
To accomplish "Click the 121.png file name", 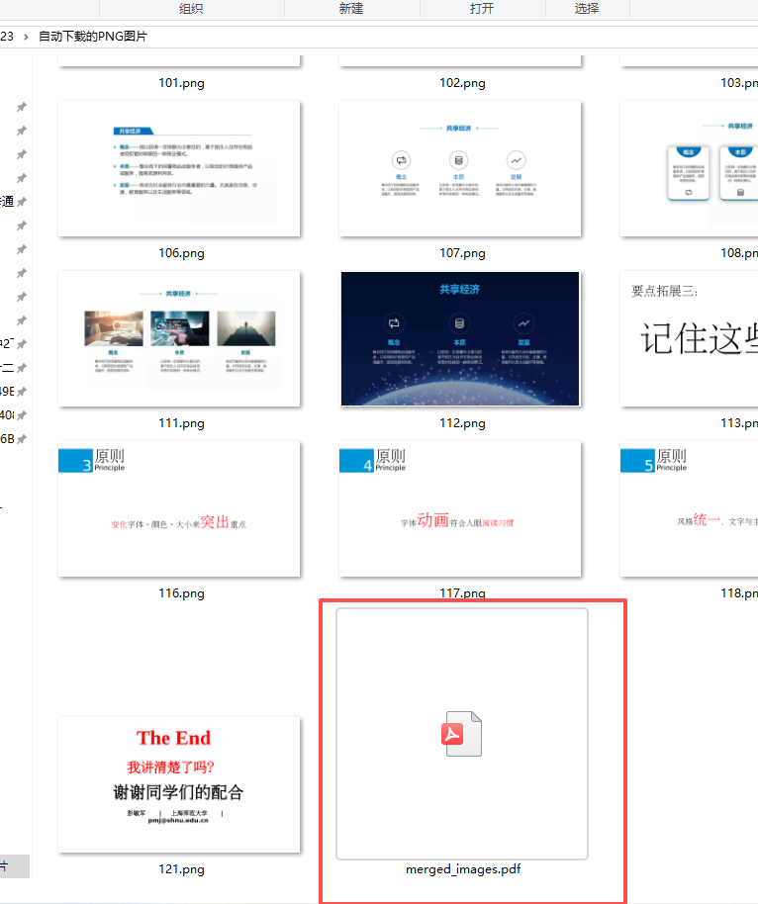I will 181,869.
